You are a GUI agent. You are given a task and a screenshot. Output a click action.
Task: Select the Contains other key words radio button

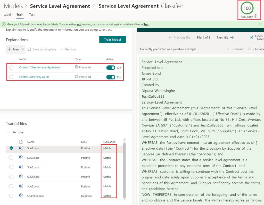coord(11,77)
